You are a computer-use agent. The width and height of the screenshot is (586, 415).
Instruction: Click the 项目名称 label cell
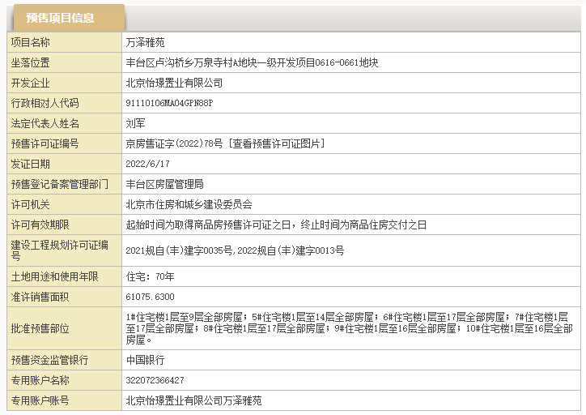coord(31,42)
